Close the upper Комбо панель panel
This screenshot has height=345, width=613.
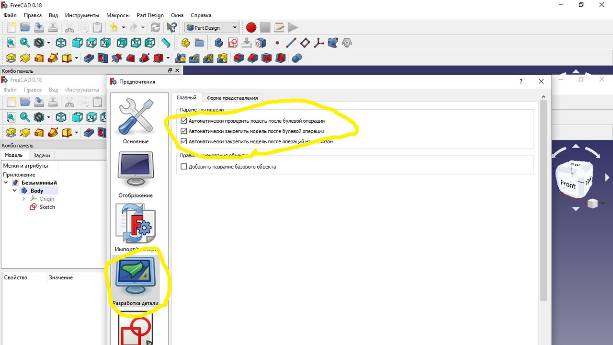(x=177, y=70)
